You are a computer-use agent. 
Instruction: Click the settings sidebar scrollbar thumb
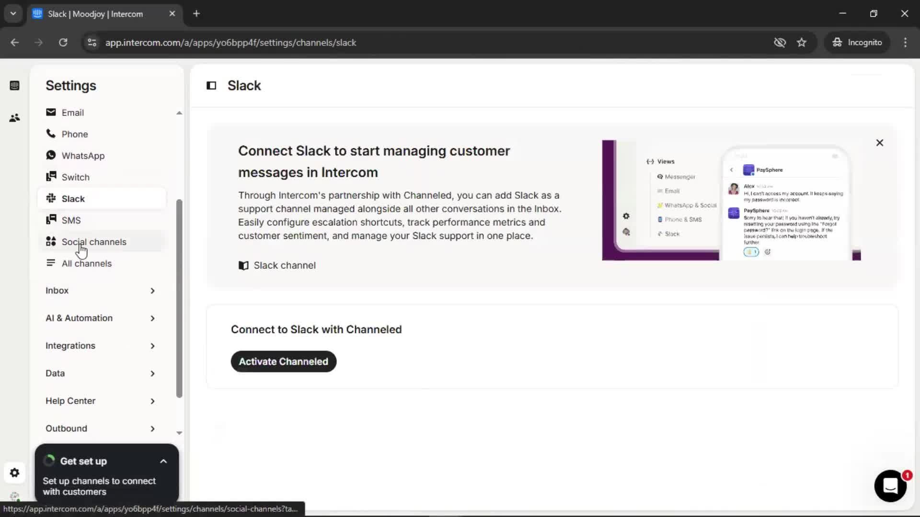click(x=179, y=299)
